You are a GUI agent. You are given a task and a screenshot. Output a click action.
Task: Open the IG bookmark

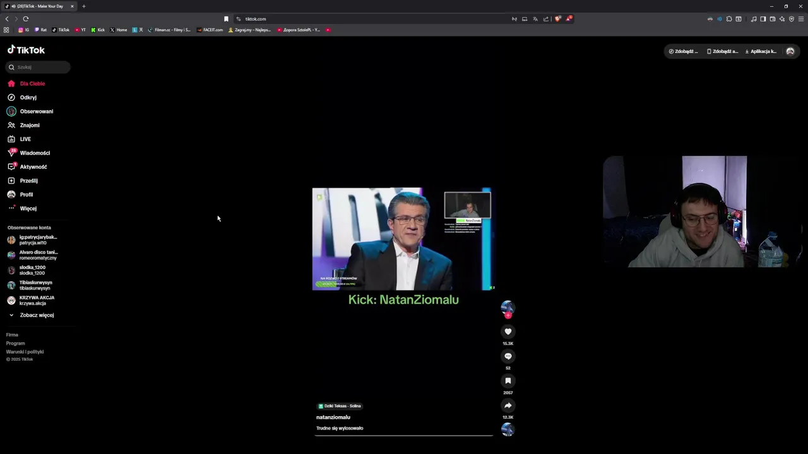[24, 30]
